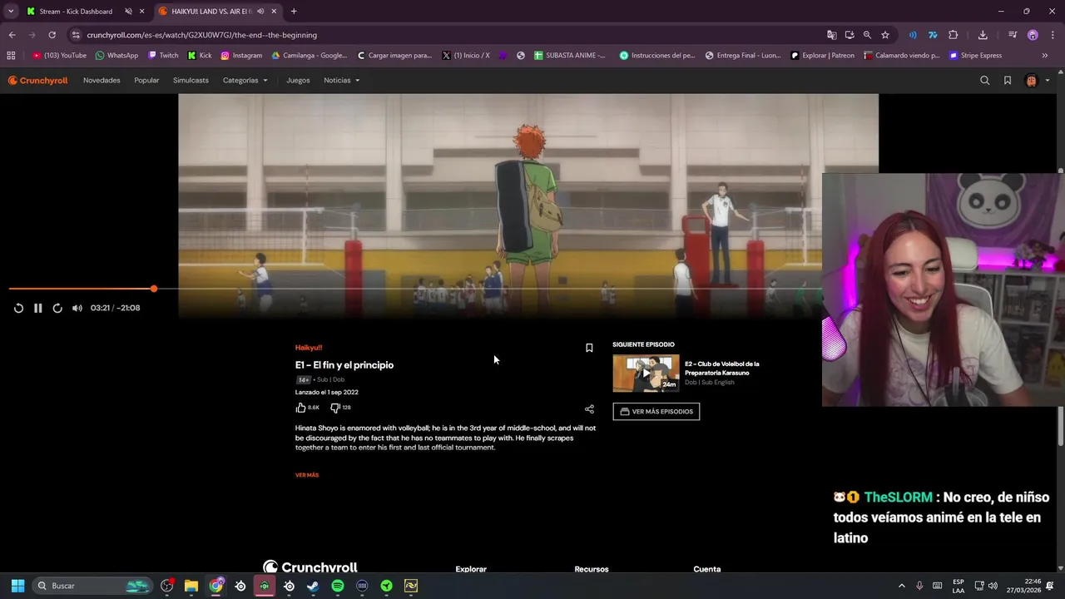
Task: Open Chrome profile avatar
Action: point(1033,35)
